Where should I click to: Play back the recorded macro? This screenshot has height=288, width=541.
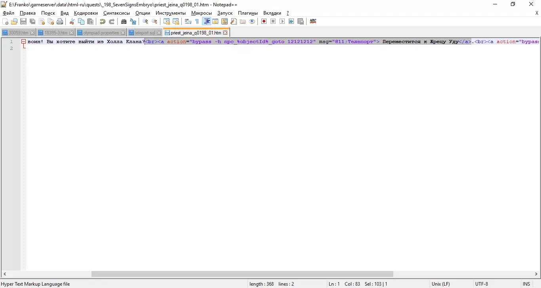pyautogui.click(x=282, y=21)
